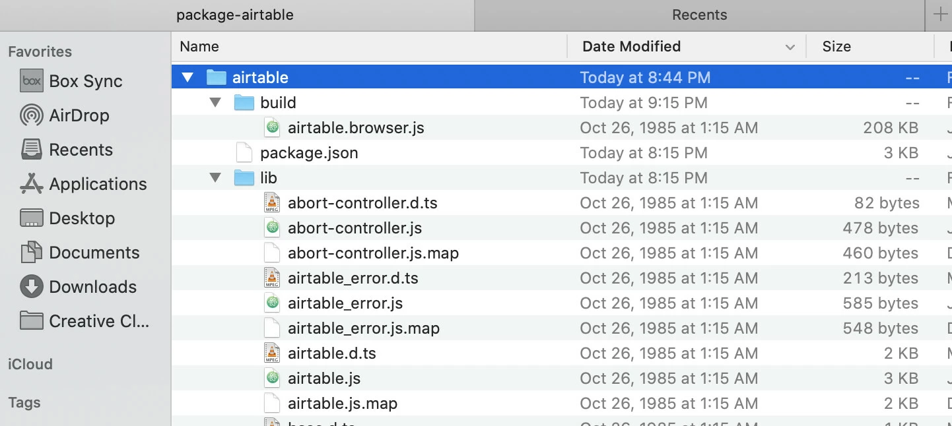Click the Today at 9:15 PM date
Screen dimensions: 952x426
click(x=644, y=103)
